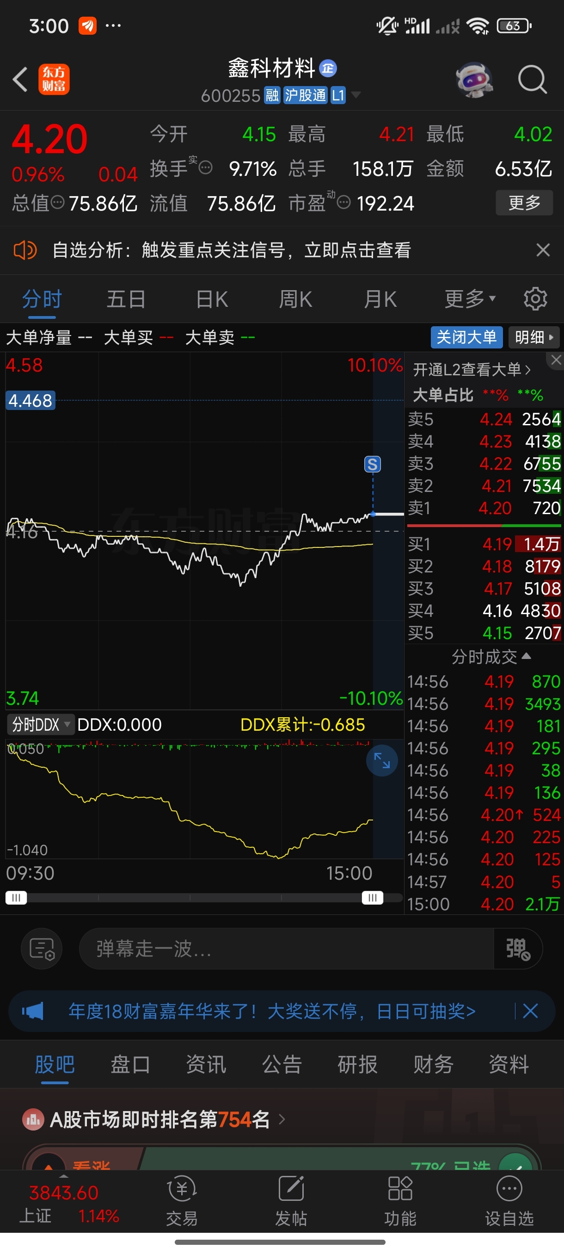Tap the 市盈 info circle icon
The width and height of the screenshot is (564, 1255).
343,202
